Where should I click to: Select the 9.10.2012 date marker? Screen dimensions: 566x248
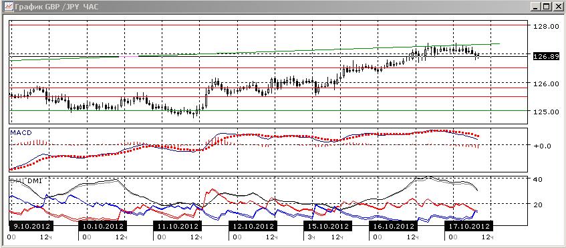(x=31, y=227)
